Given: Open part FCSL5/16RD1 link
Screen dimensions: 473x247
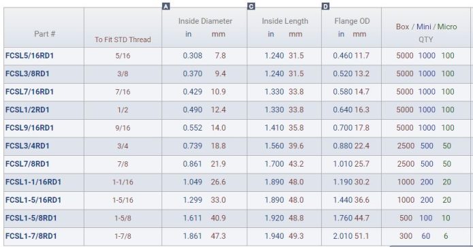Looking at the screenshot, I should tap(29, 56).
